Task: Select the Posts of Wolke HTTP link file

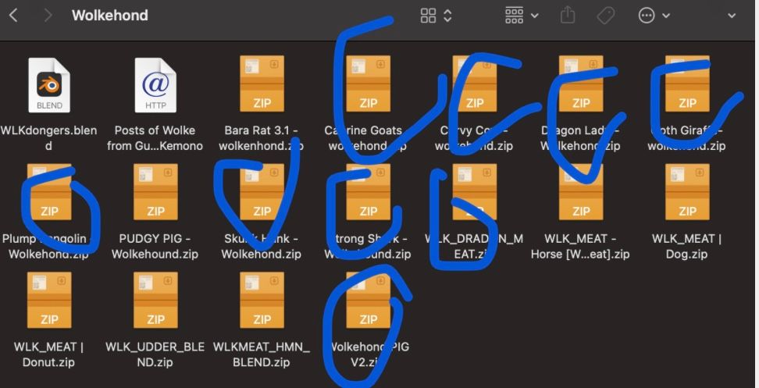Action: point(155,85)
